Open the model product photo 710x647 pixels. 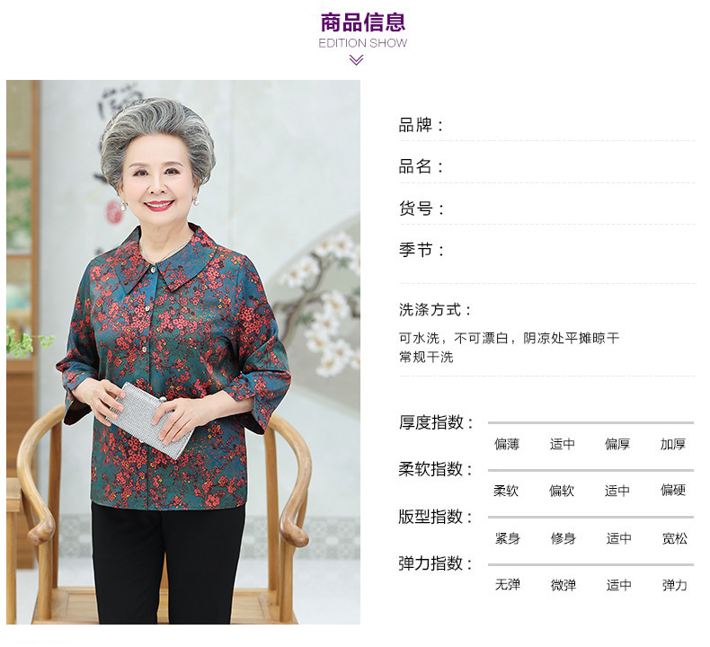point(183,351)
